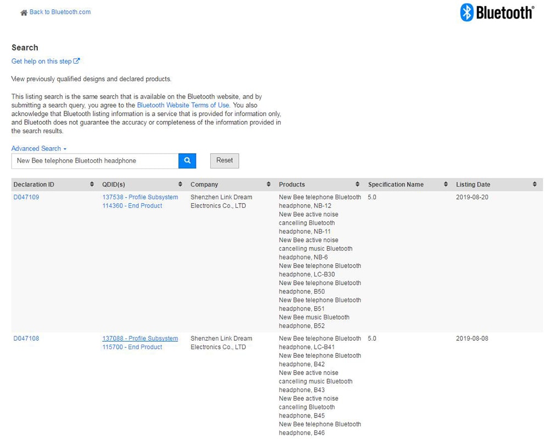Open declaration D047108
The image size is (549, 439).
26,339
